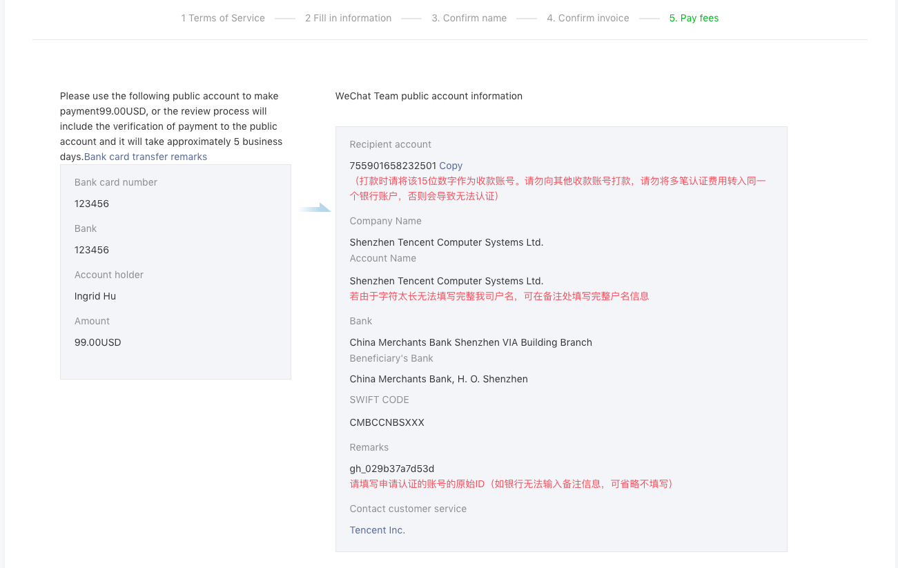Click the SWIFT CODE label
Image resolution: width=898 pixels, height=568 pixels.
pos(380,400)
